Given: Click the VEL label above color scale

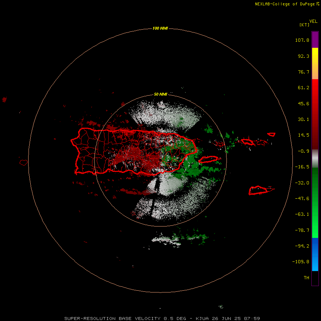Looking at the screenshot, I should coord(314,21).
